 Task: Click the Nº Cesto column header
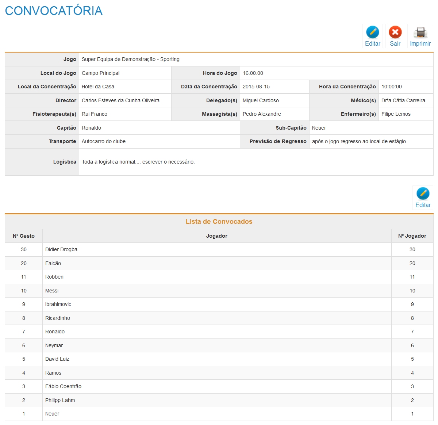24,236
